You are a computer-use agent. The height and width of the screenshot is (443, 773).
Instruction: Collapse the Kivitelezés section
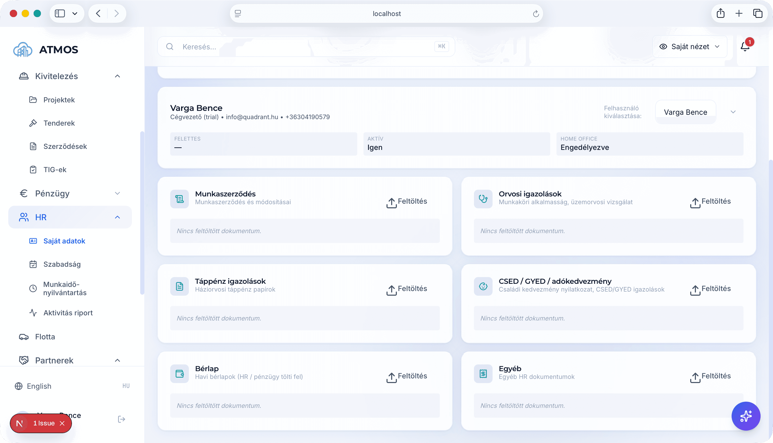click(117, 76)
